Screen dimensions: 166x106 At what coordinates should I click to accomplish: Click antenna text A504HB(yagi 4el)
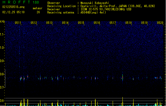click(93, 12)
